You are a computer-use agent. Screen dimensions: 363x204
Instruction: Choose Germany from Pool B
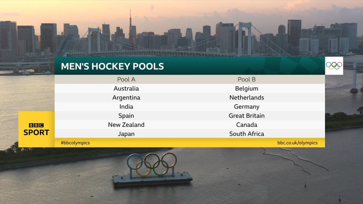coord(247,107)
